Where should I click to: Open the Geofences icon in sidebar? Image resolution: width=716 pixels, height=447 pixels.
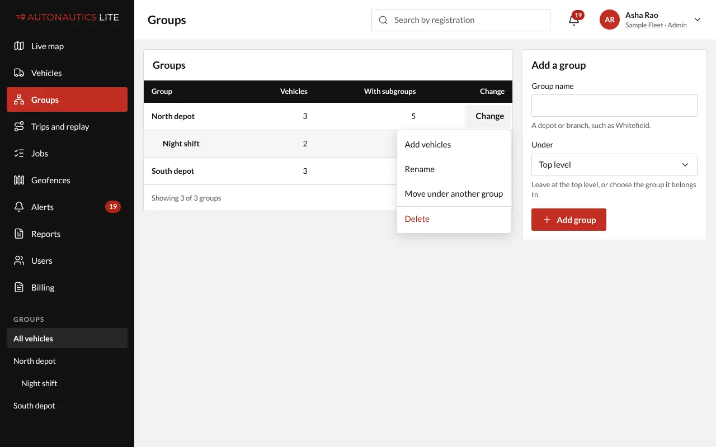coord(19,180)
